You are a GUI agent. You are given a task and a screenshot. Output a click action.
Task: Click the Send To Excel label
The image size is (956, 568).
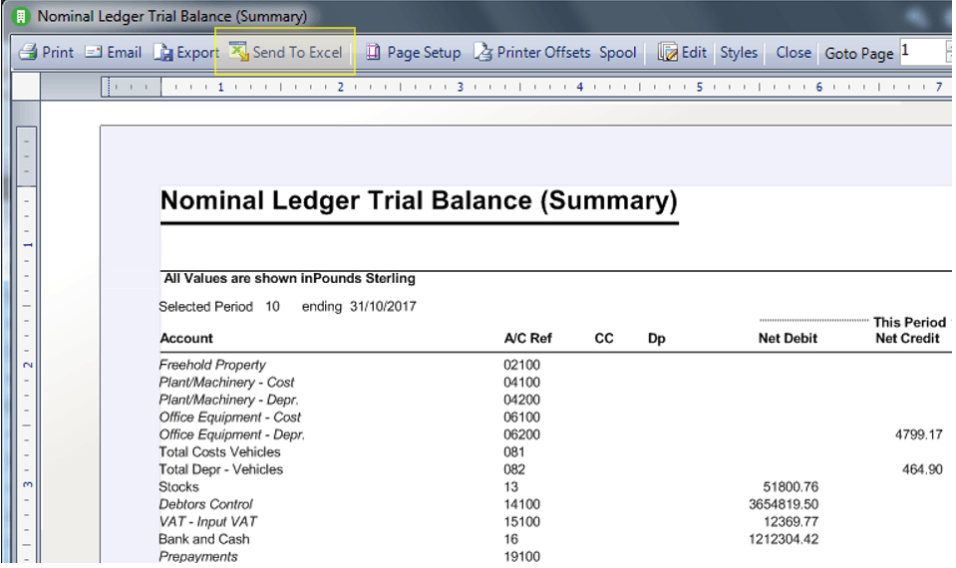tap(297, 53)
